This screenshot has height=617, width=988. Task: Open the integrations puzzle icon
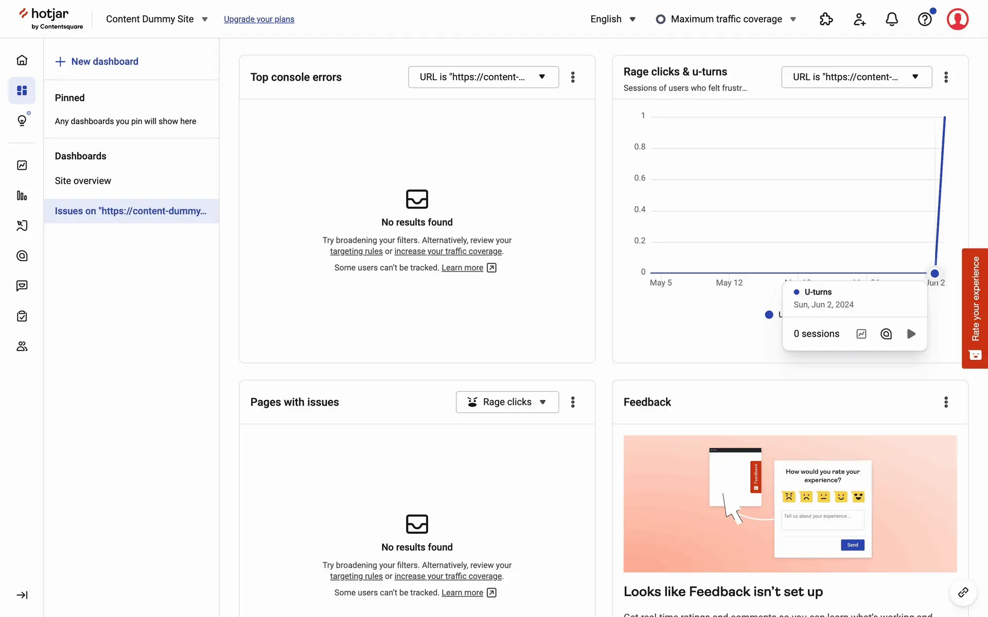tap(826, 19)
